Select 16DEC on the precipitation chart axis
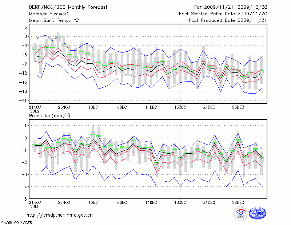This screenshot has width=291, height=225. tap(180, 202)
